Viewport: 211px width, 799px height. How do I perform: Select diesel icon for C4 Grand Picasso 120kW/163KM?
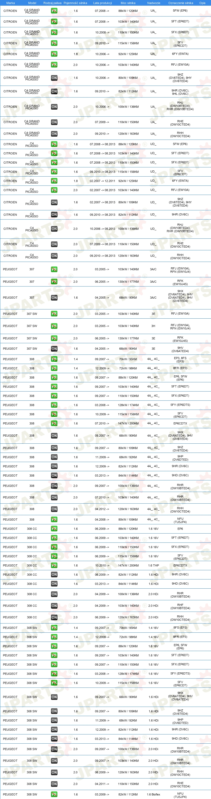54,134
